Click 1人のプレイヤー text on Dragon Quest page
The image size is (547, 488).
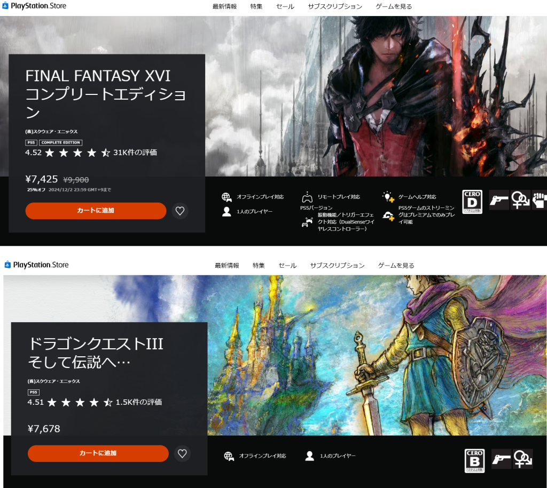(338, 455)
